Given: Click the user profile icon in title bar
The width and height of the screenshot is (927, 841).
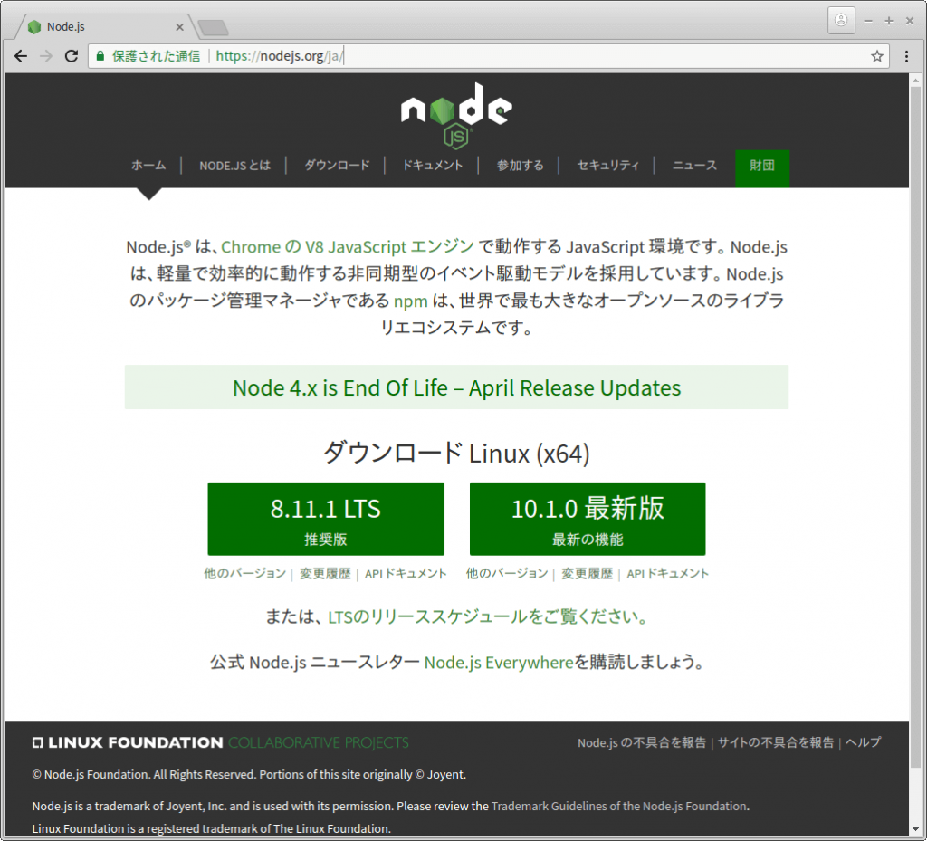Looking at the screenshot, I should 841,21.
